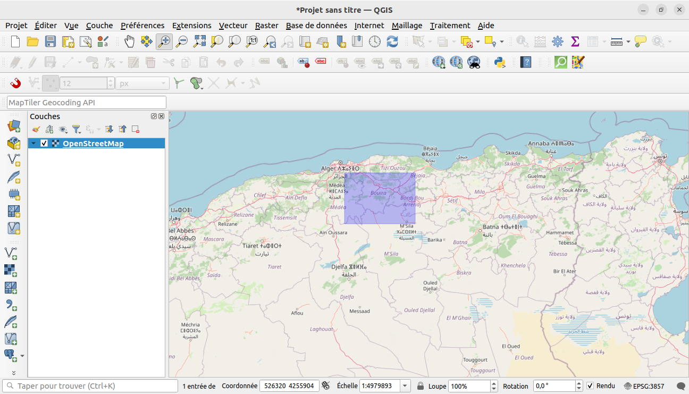Image resolution: width=689 pixels, height=394 pixels.
Task: Toggle extents display icon beside Coordonnée field
Action: coord(326,386)
